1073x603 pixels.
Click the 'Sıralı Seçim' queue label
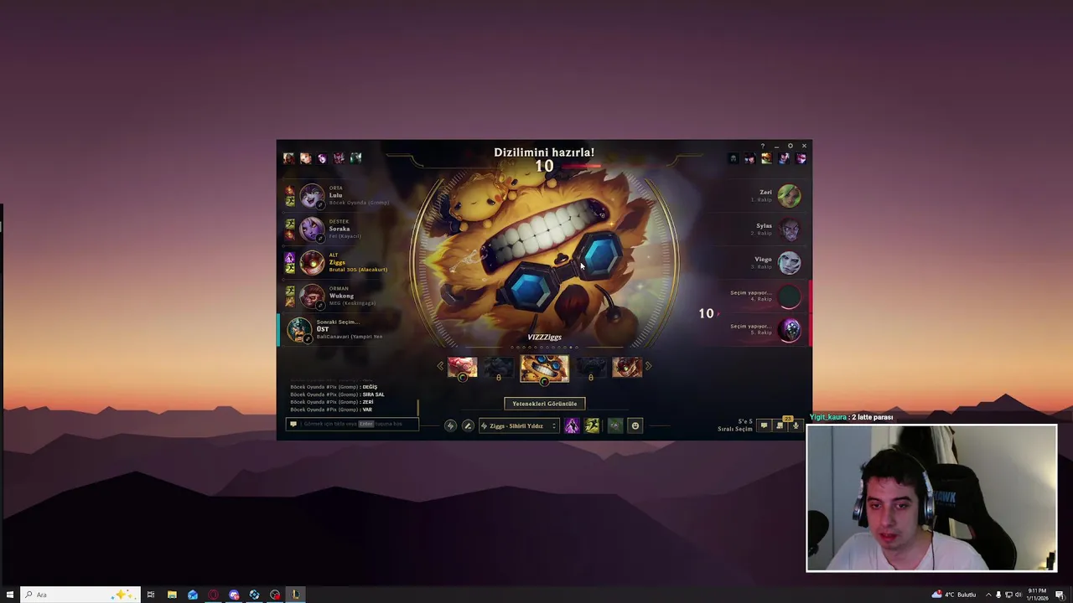tap(735, 429)
